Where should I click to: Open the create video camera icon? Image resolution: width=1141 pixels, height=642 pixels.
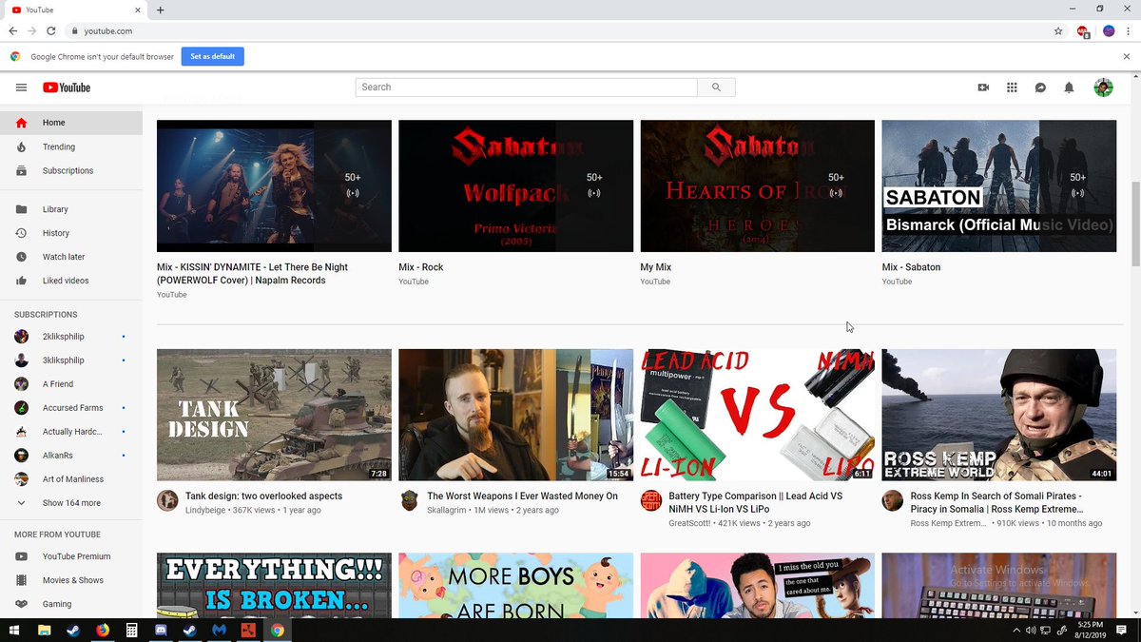[x=983, y=88]
